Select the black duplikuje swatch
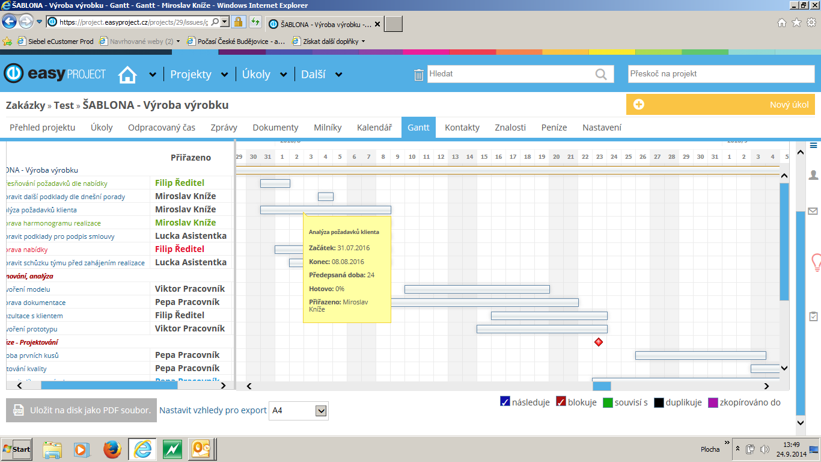Image resolution: width=821 pixels, height=462 pixels. point(659,402)
